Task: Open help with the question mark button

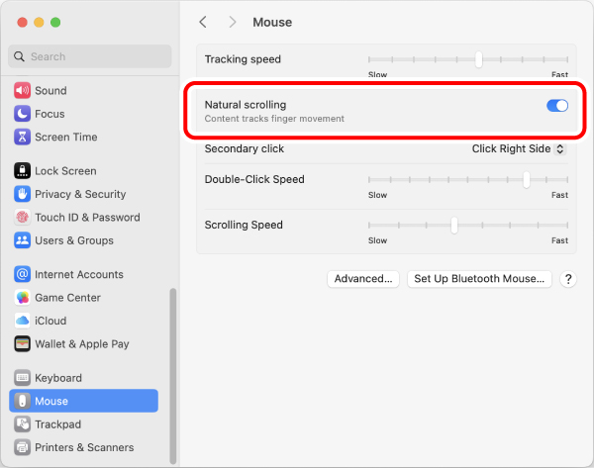Action: click(x=568, y=279)
